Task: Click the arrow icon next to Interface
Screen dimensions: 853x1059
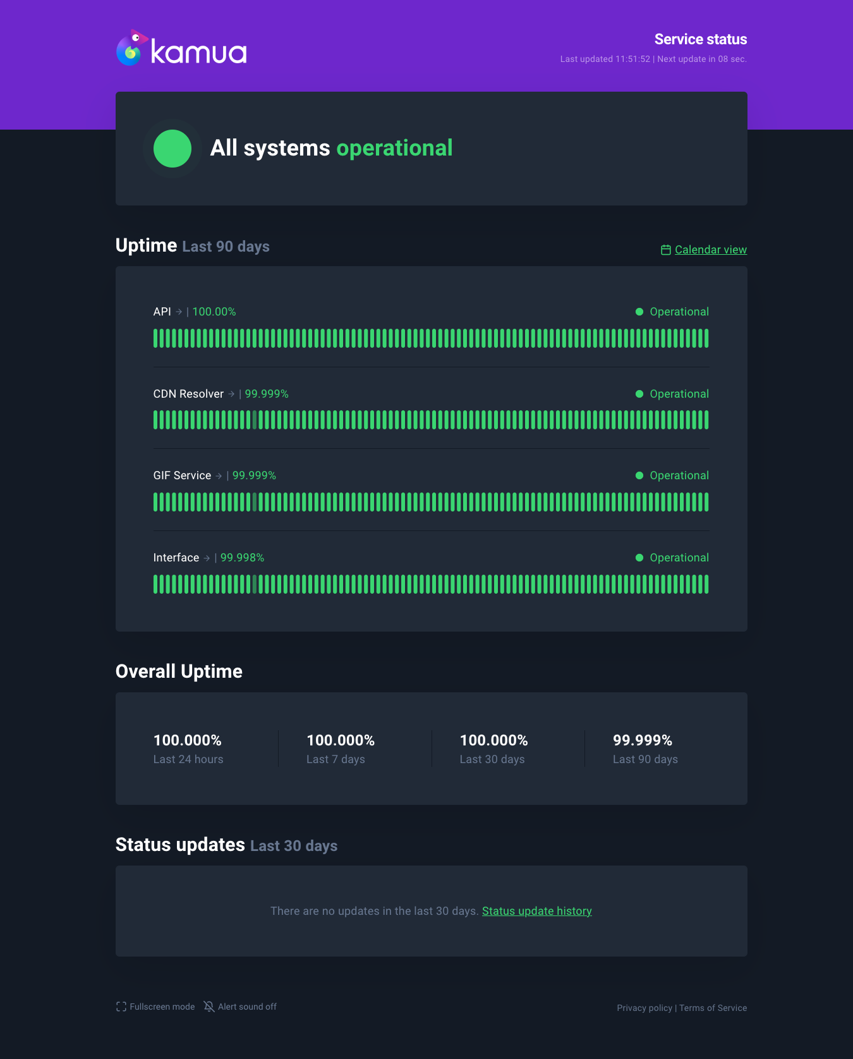Action: (x=207, y=558)
